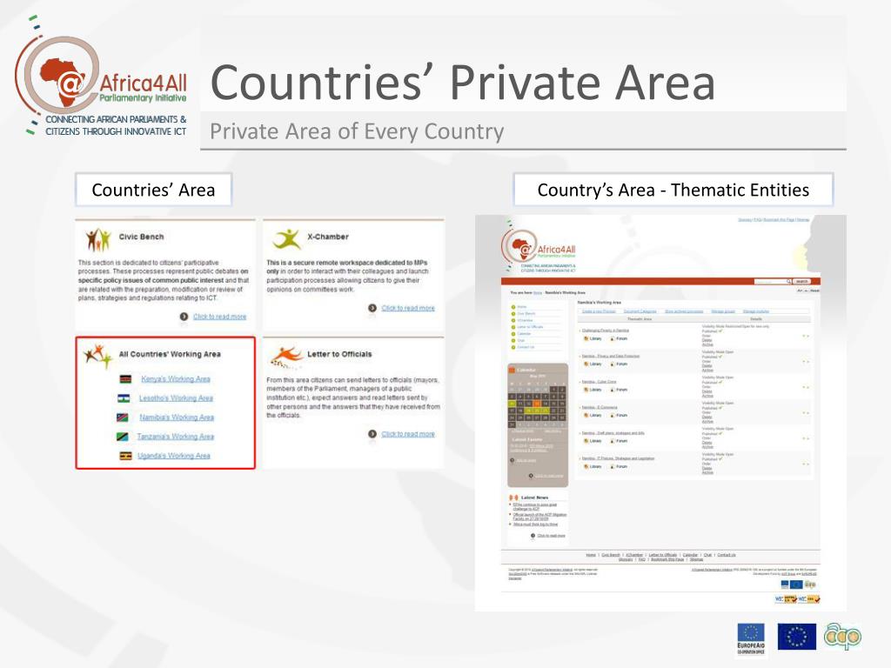Open Namibia IT Policies, Strategies and Legislation area

coord(618,458)
